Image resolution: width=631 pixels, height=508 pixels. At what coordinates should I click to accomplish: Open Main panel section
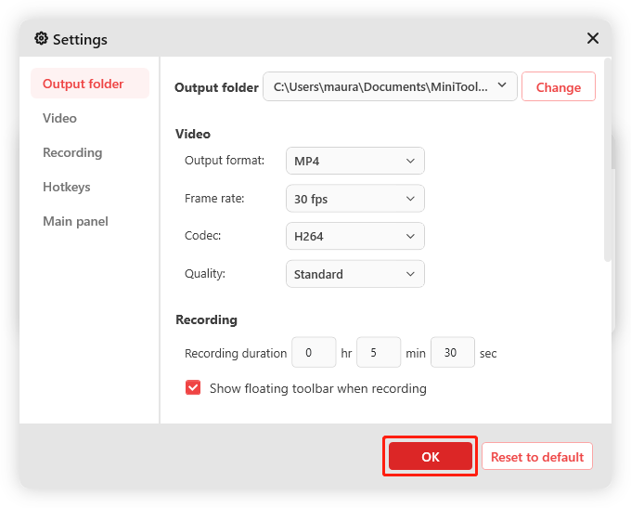tap(75, 221)
